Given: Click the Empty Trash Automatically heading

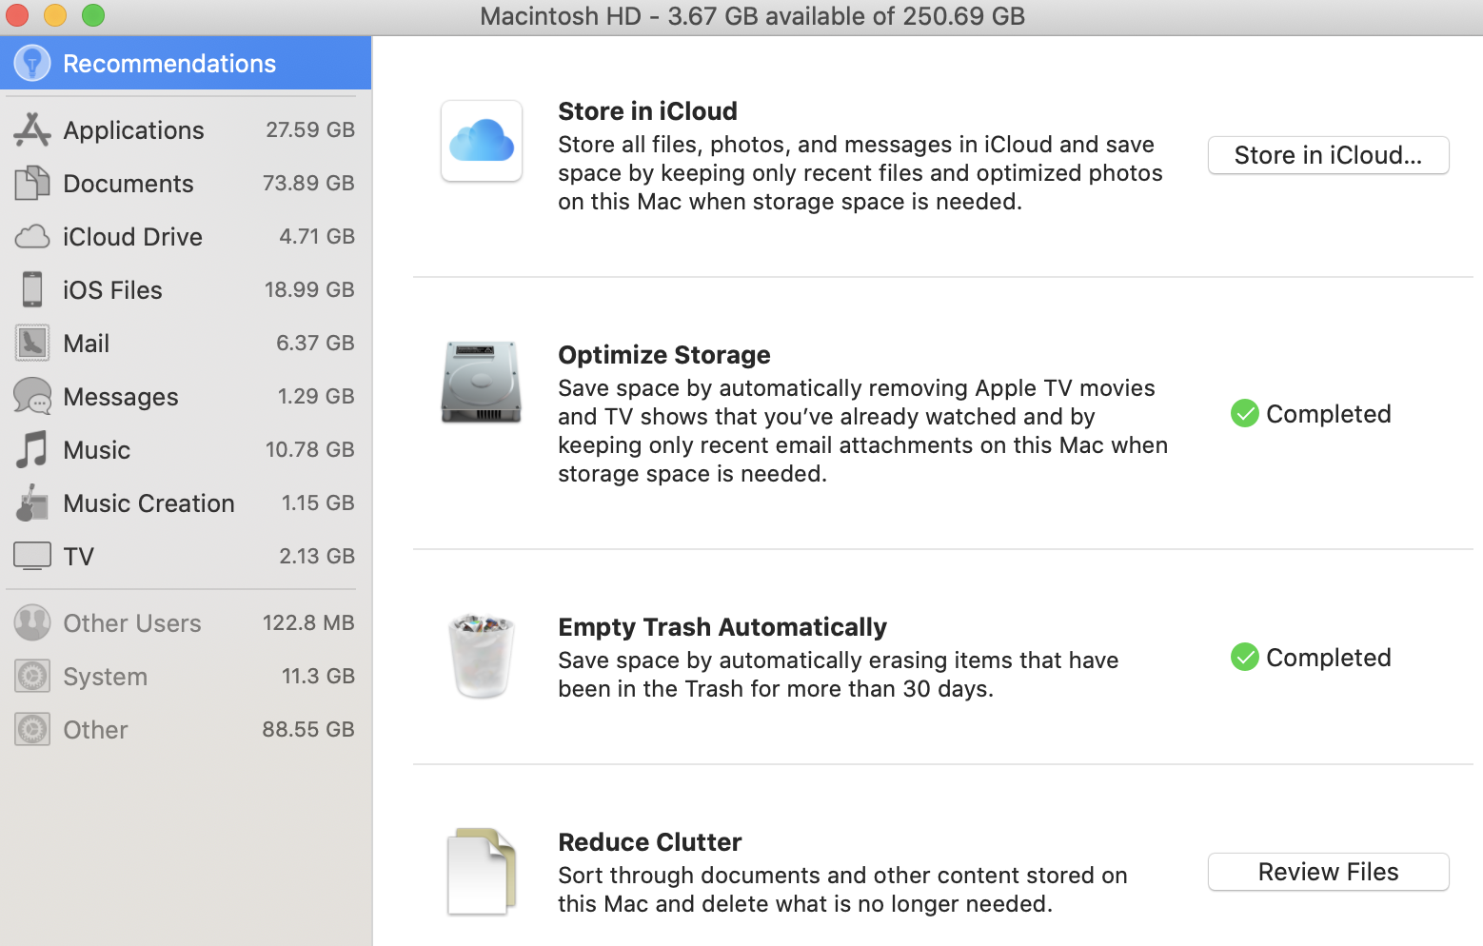Looking at the screenshot, I should click(x=722, y=627).
